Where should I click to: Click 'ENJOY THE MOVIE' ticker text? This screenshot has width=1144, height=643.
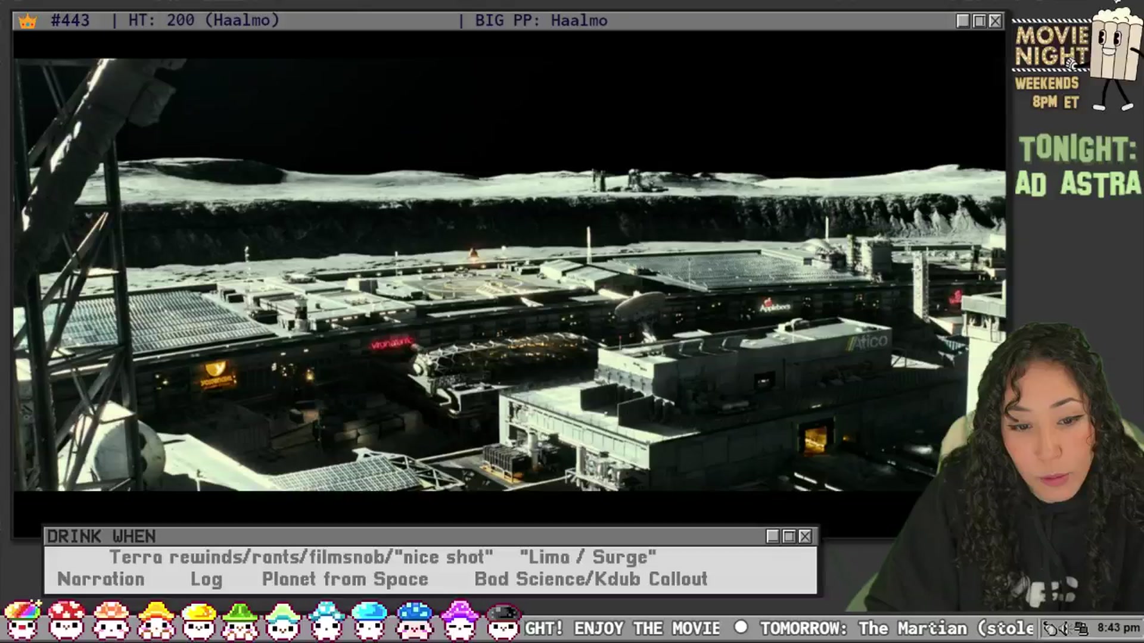click(x=647, y=629)
